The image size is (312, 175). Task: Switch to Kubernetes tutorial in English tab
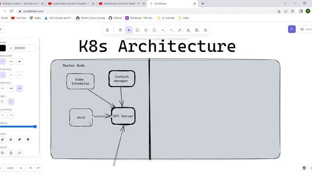[x=71, y=3]
